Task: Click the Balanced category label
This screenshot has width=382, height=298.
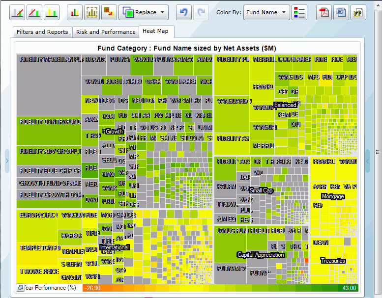Action: [x=285, y=105]
